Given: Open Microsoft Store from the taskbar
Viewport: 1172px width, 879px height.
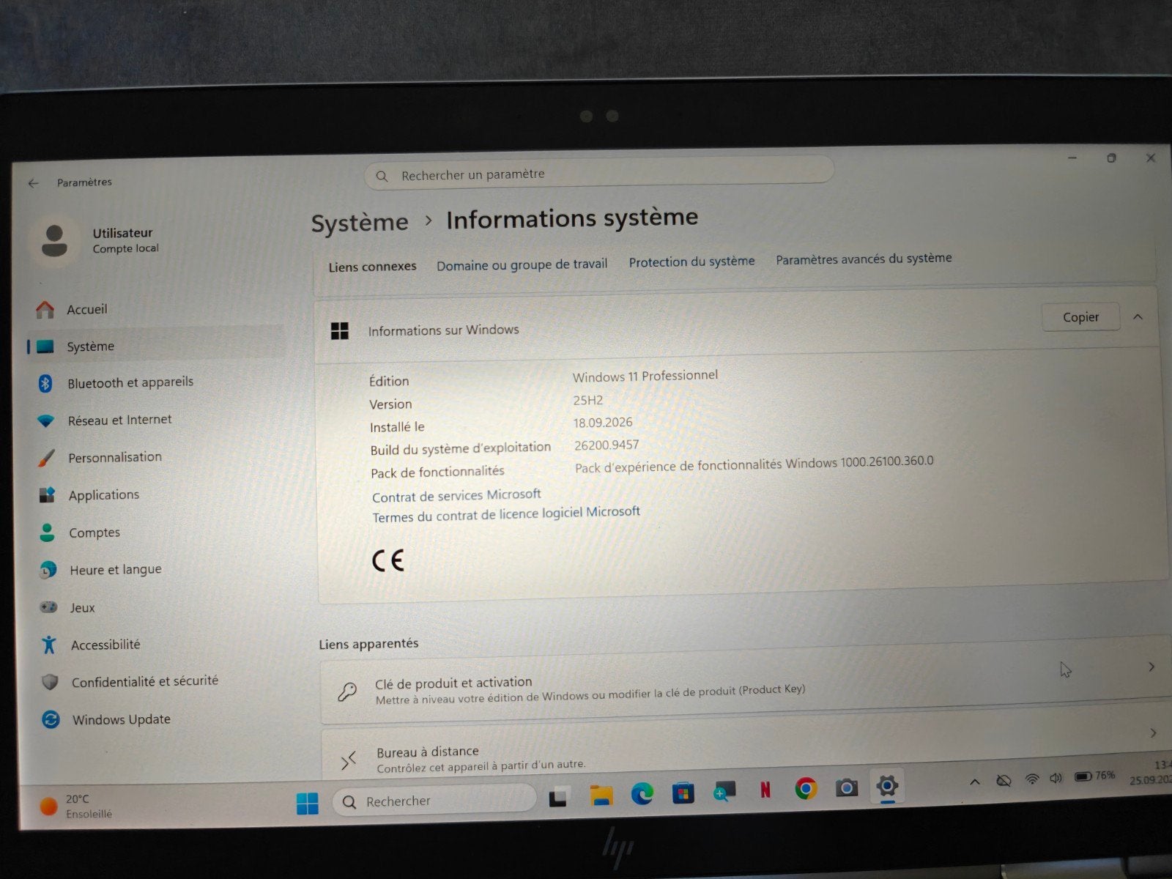Looking at the screenshot, I should pos(683,793).
